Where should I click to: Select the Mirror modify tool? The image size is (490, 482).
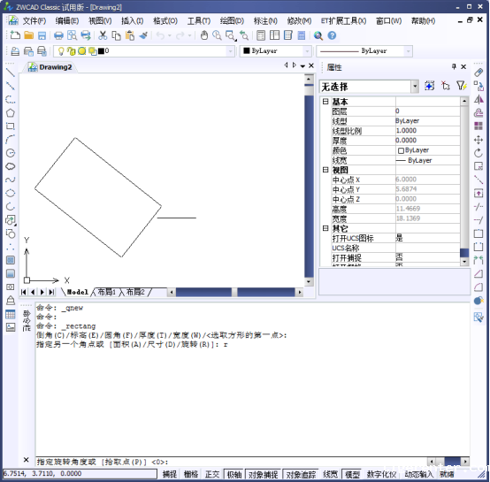[479, 99]
